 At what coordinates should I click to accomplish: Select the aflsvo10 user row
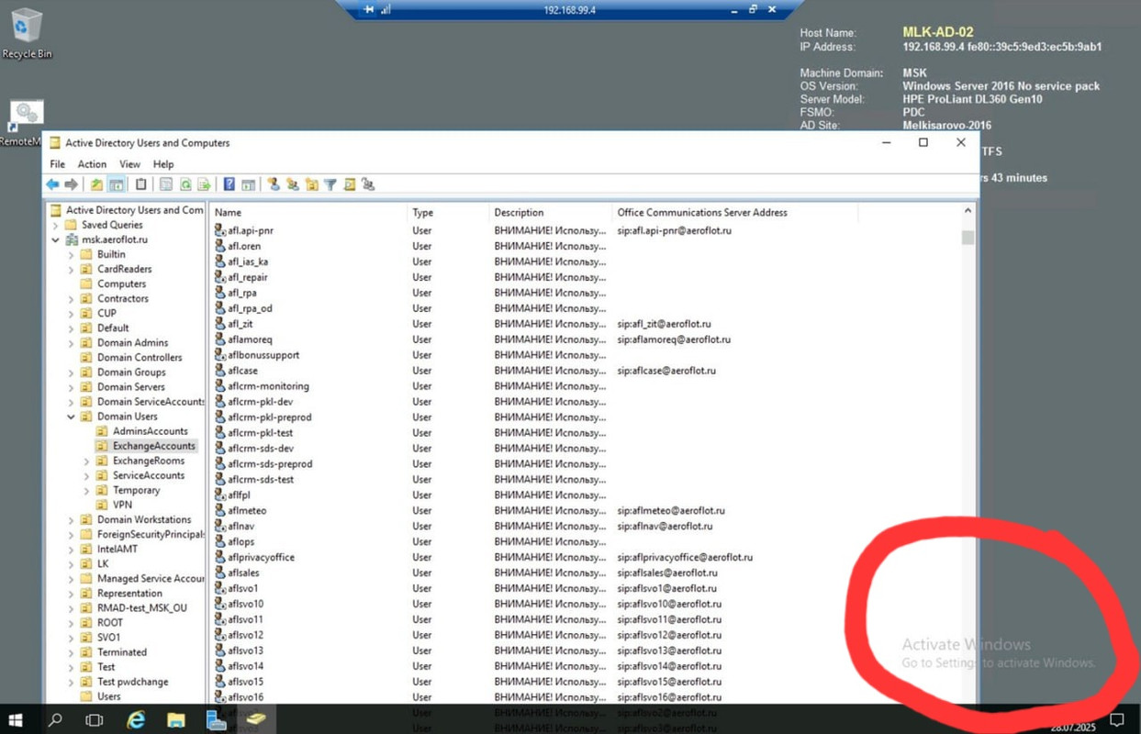tap(587, 604)
